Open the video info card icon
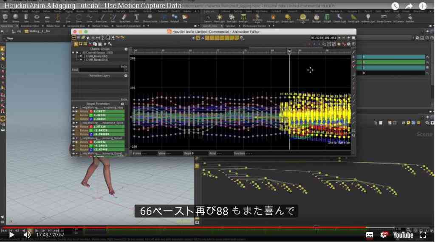The image size is (435, 242). point(423,6)
